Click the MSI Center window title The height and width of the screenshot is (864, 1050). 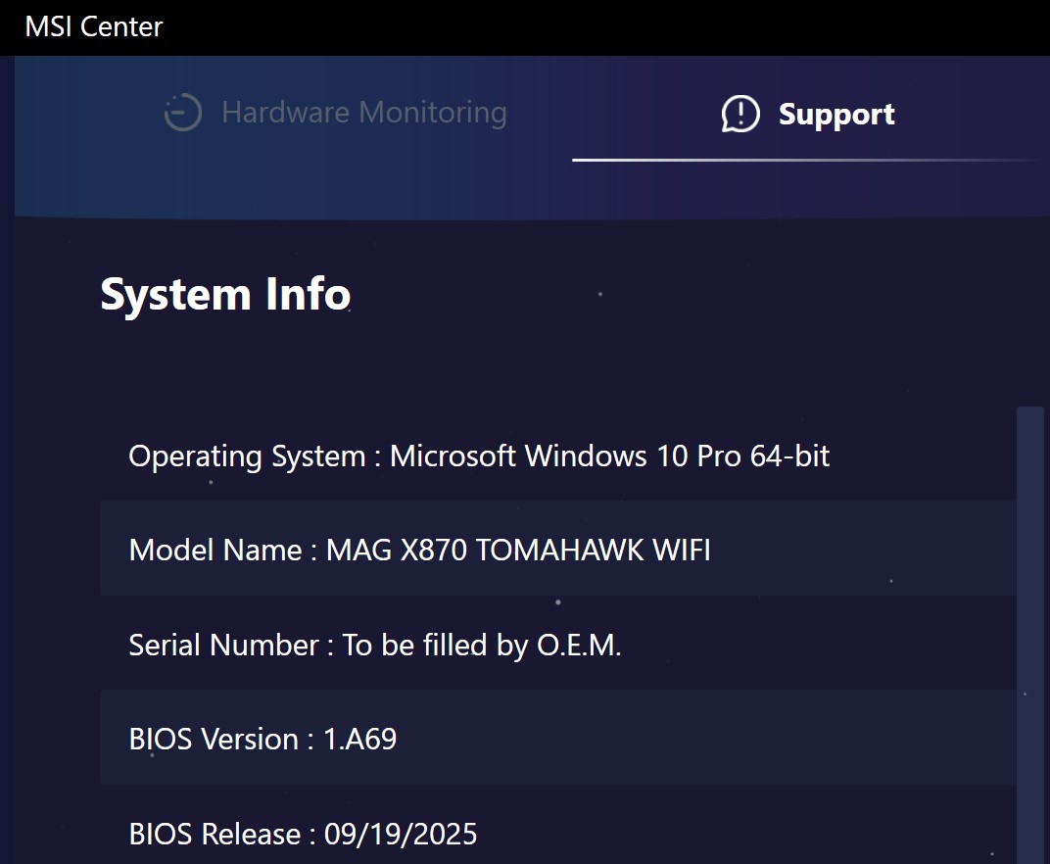point(94,26)
